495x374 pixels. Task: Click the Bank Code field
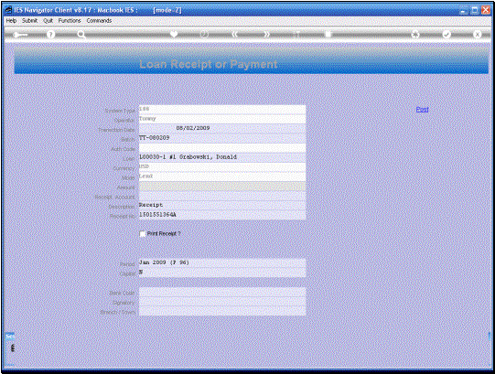(x=222, y=292)
